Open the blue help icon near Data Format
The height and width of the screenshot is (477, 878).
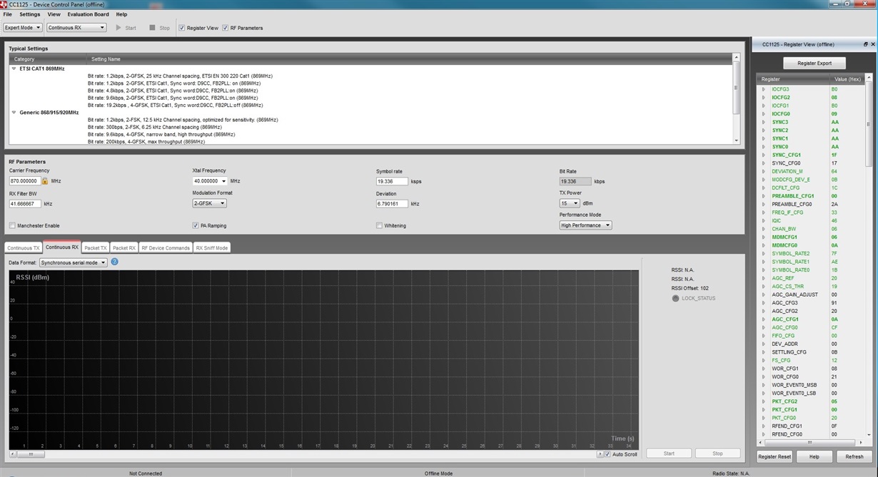(114, 262)
